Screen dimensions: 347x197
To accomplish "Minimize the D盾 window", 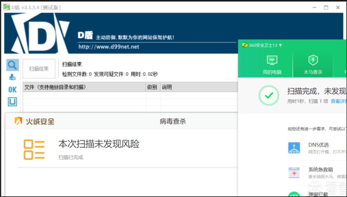I will pos(314,8).
